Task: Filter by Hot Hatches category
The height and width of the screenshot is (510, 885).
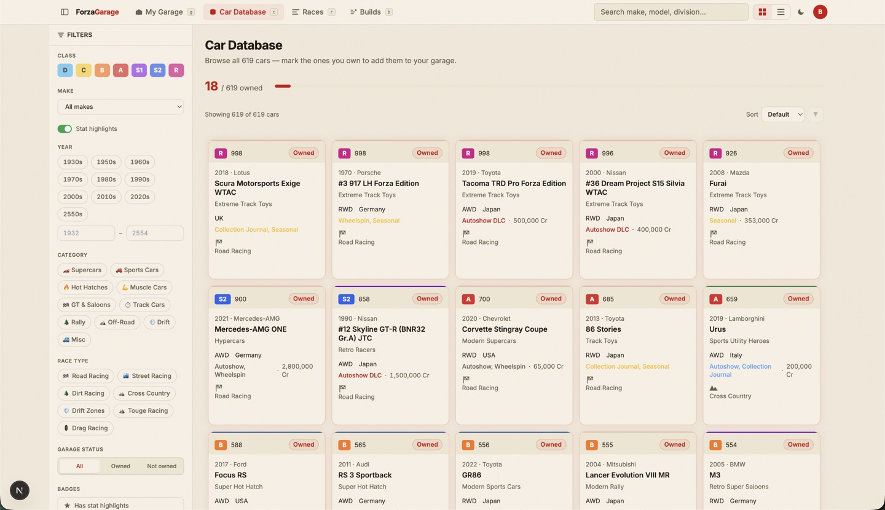Action: tap(85, 288)
